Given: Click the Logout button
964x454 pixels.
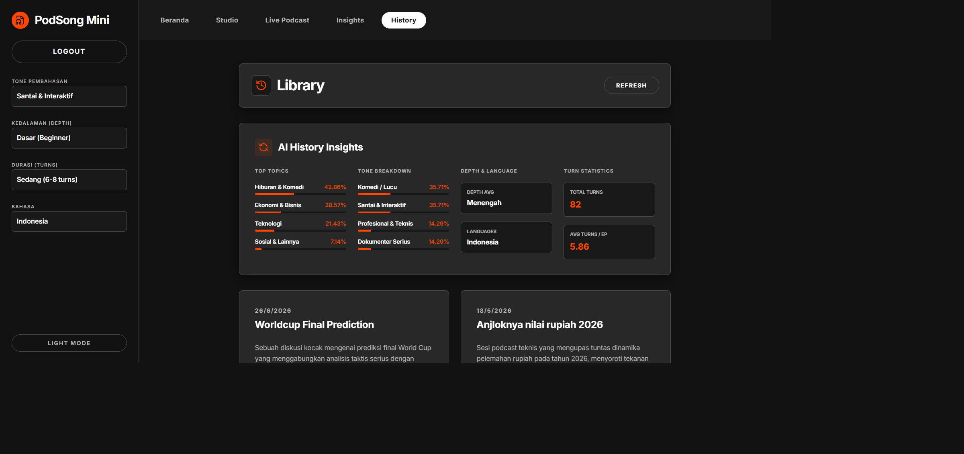Looking at the screenshot, I should pos(69,52).
